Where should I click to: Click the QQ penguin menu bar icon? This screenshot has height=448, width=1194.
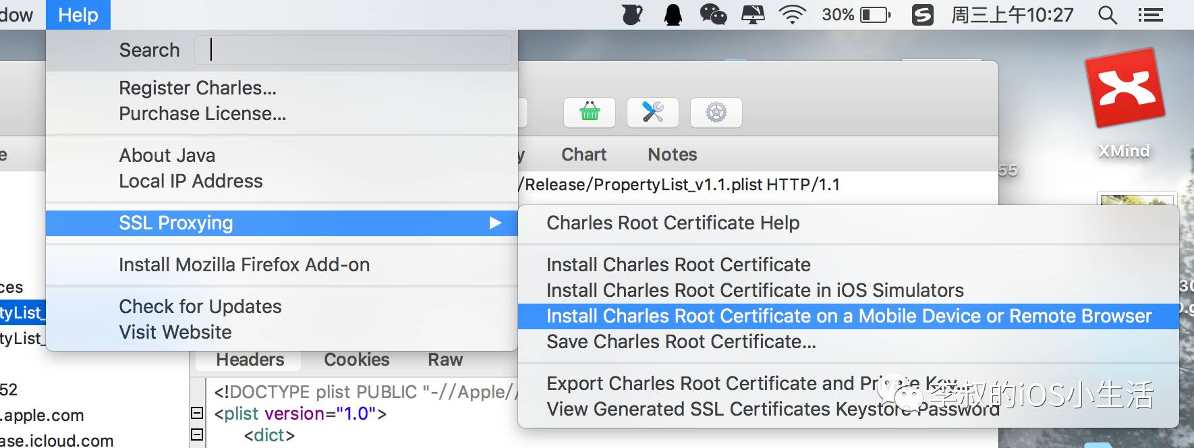click(x=673, y=15)
